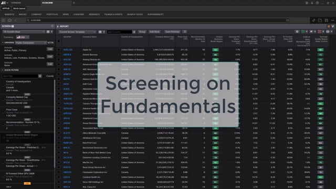Click the Group button
The height and width of the screenshot is (189, 336).
pyautogui.click(x=142, y=31)
